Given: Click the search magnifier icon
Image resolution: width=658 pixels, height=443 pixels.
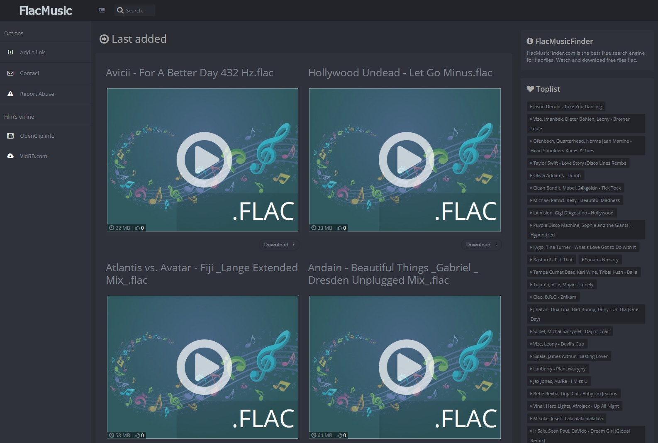Looking at the screenshot, I should coord(120,10).
